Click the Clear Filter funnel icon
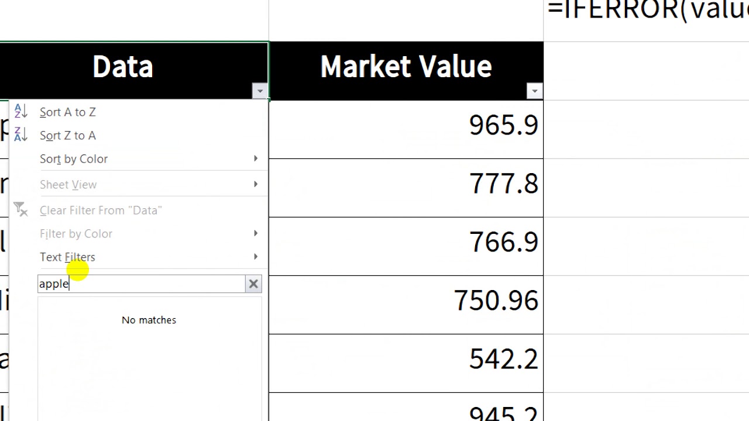Screen dimensions: 749x421 [21, 209]
